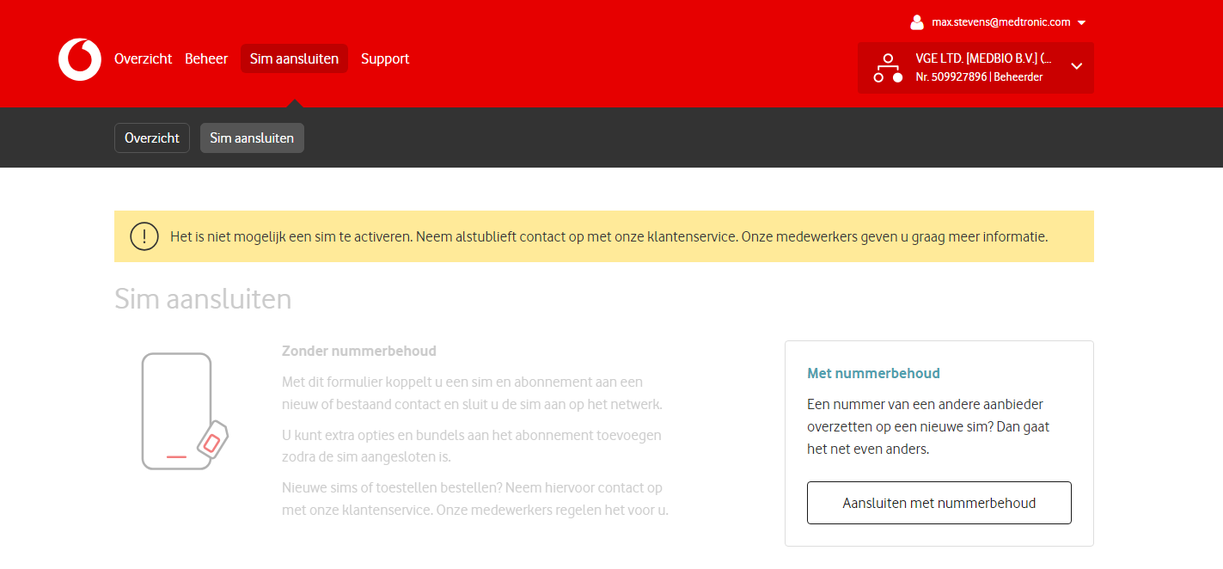
Task: Click the warning exclamation icon
Action: (x=144, y=236)
